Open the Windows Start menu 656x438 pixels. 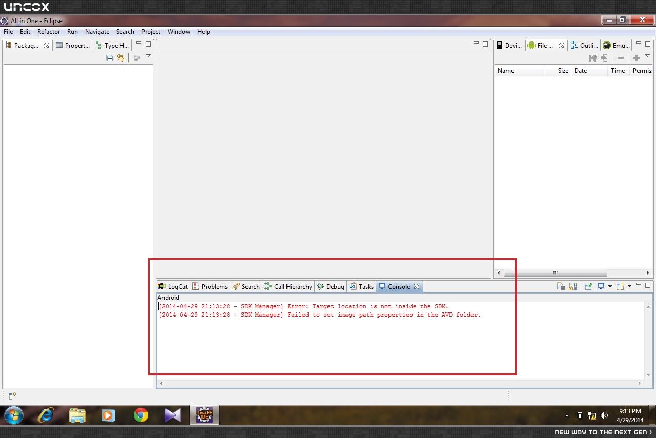pyautogui.click(x=14, y=415)
